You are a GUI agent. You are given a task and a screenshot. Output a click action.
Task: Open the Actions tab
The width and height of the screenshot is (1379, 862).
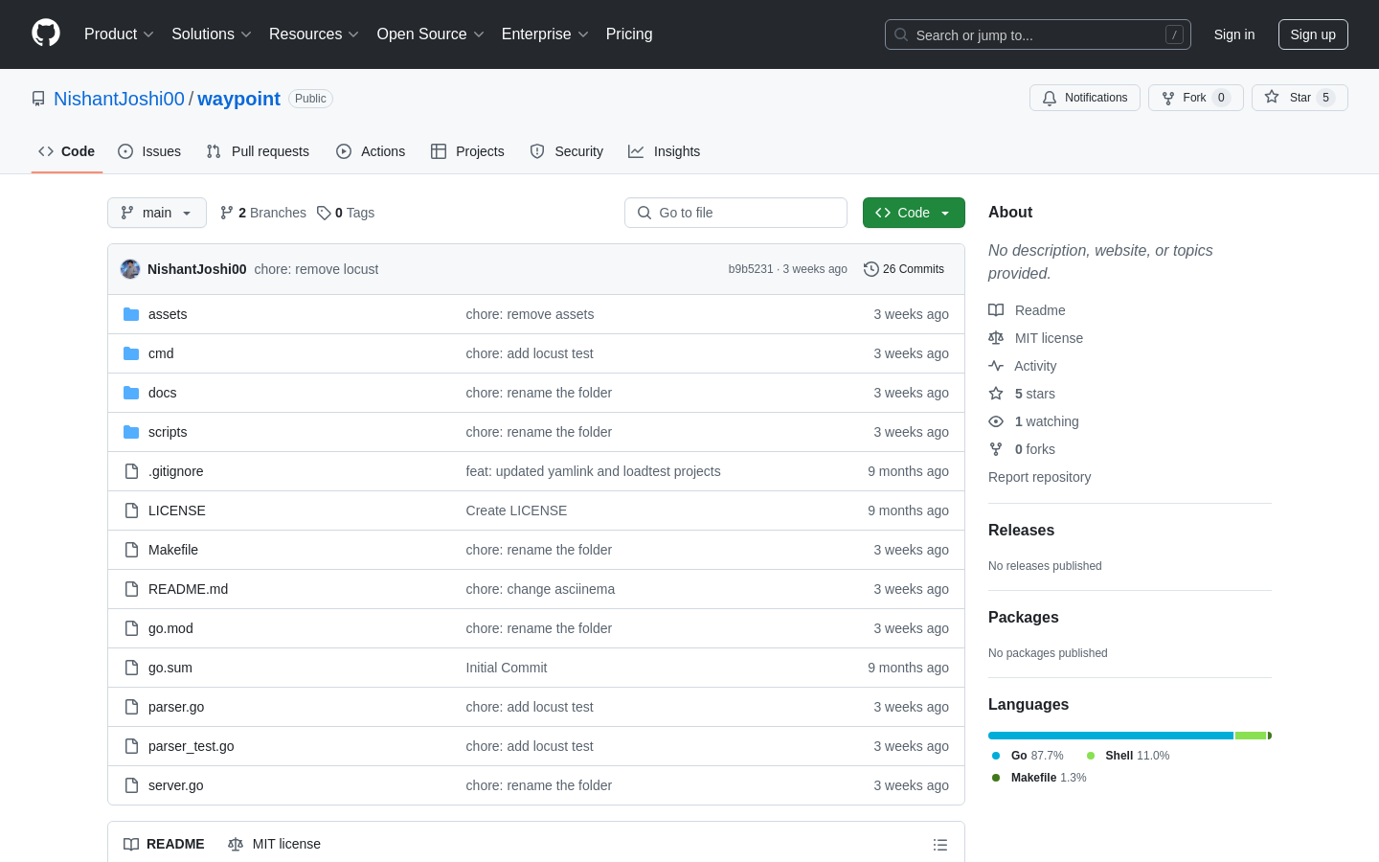[371, 151]
